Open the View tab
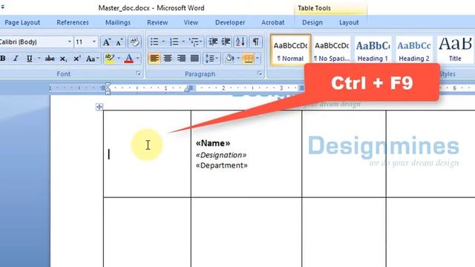Screen dimensions: 475x267 point(191,22)
